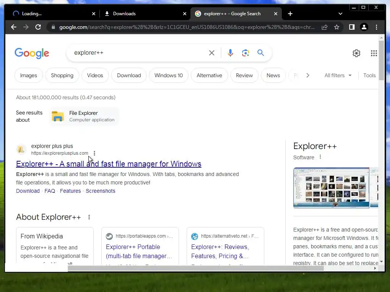Viewport: 390px width, 292px height.
Task: Open the Explorer++ Portable portableapps link
Action: (139, 251)
